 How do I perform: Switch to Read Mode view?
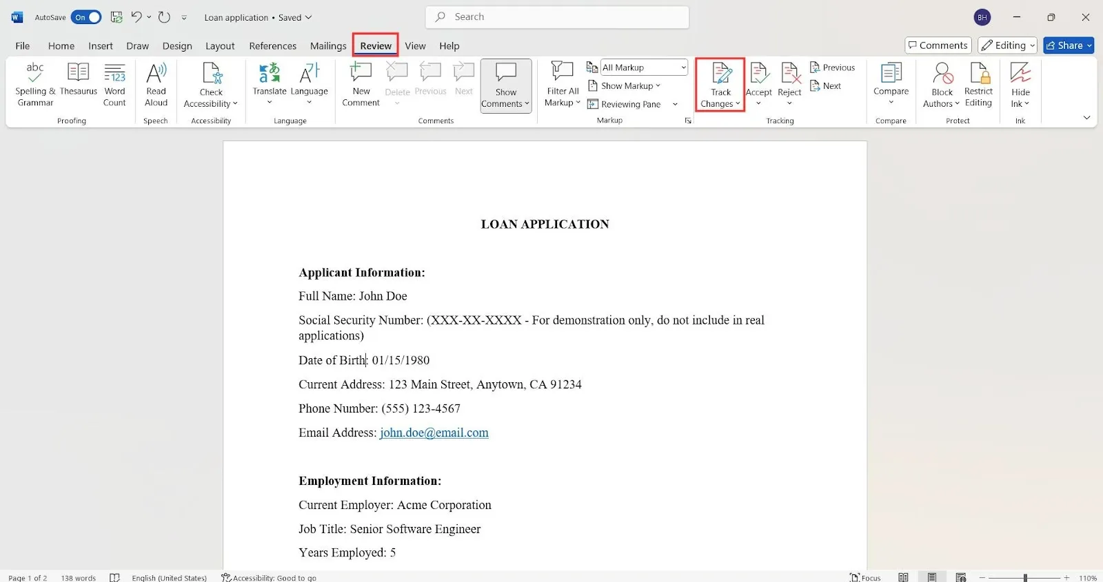pyautogui.click(x=903, y=577)
